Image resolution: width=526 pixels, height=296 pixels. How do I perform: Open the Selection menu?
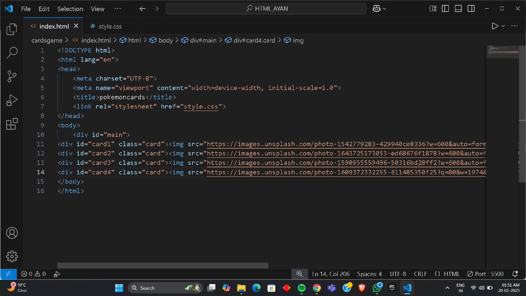[70, 9]
